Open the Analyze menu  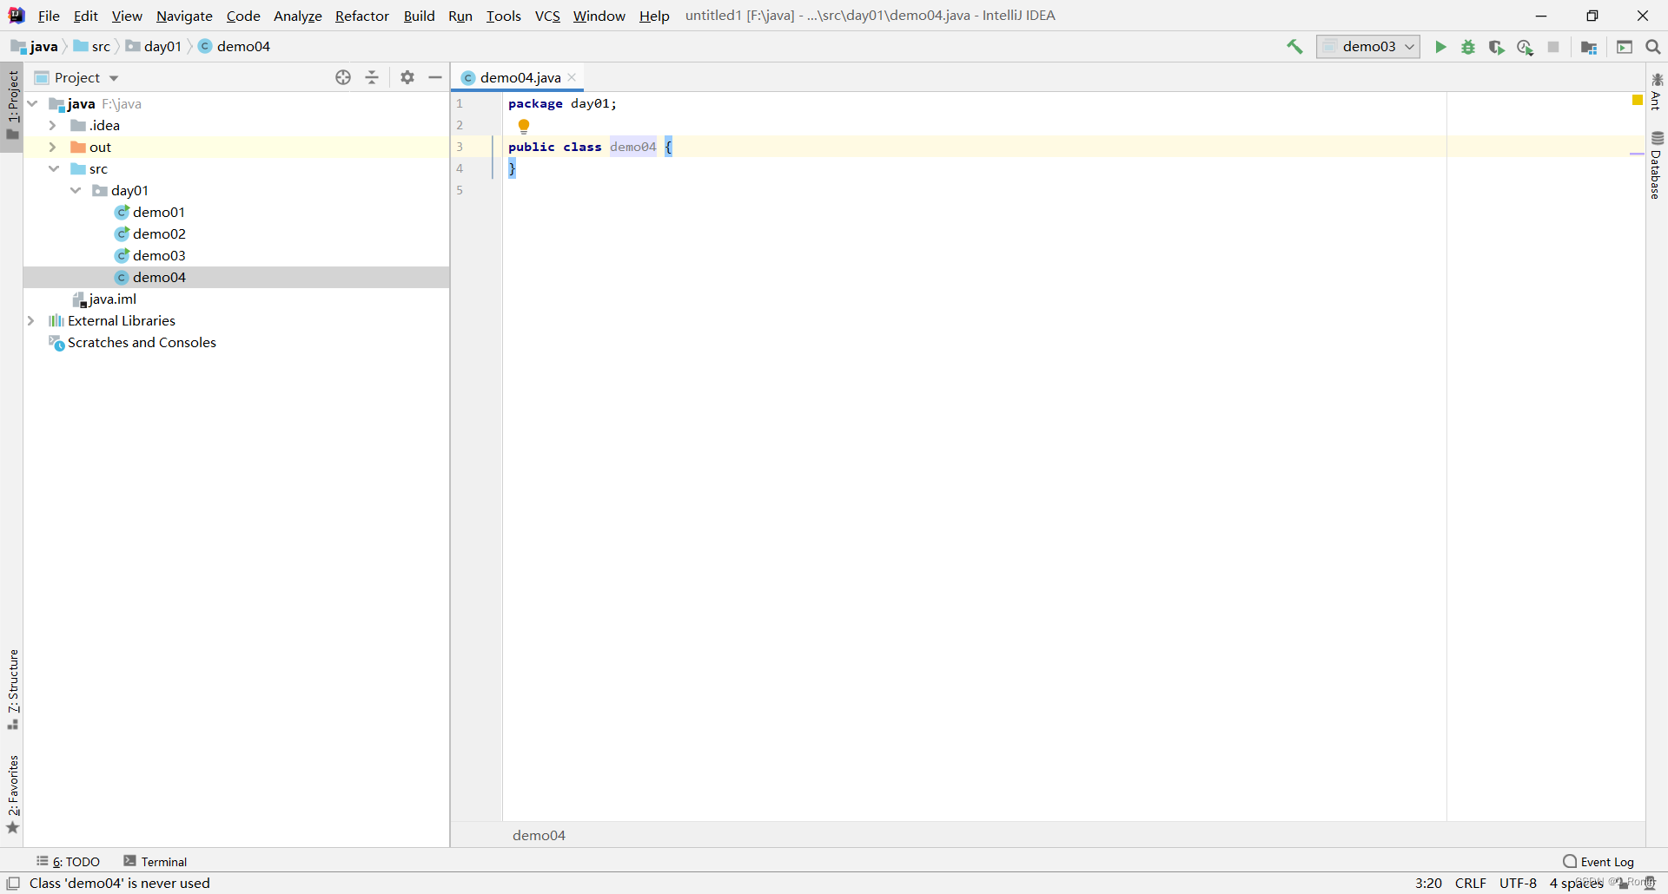[298, 16]
